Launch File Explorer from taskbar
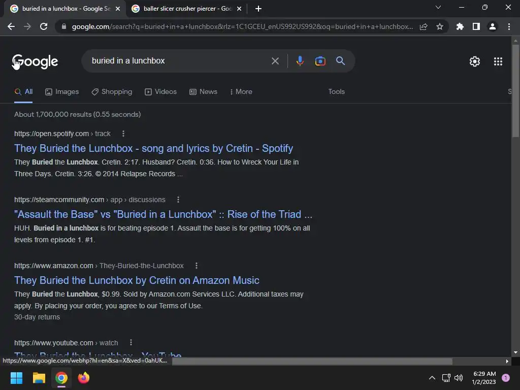Image resolution: width=520 pixels, height=390 pixels. [39, 378]
